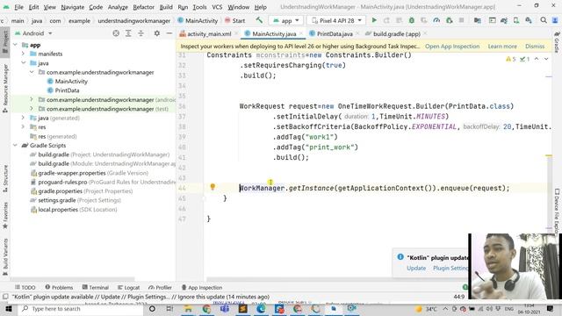Open the Tools menu
Viewport: 562px width, 316px height.
pyautogui.click(x=199, y=7)
